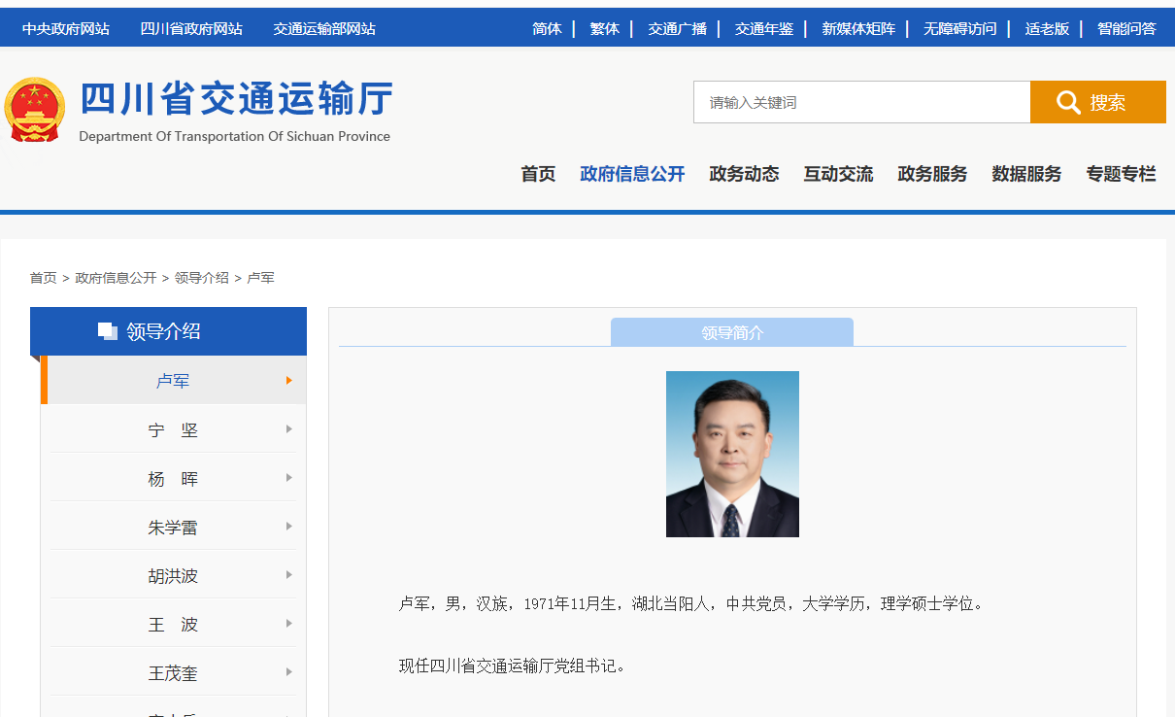Click the magnifying glass search icon

pyautogui.click(x=1068, y=102)
